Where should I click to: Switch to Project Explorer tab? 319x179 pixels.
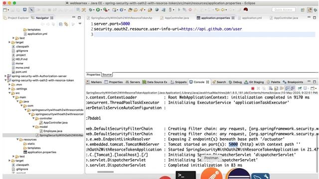pyautogui.click(x=16, y=18)
